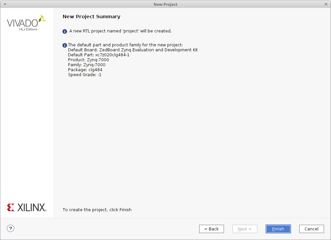Click the Vivado HLx Editions logo
The width and height of the screenshot is (331, 240).
(x=26, y=23)
